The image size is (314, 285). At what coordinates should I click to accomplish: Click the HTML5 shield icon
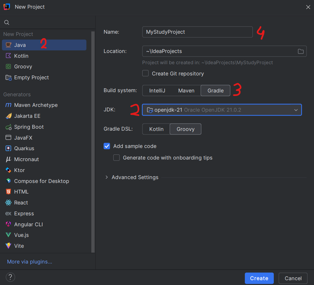(x=8, y=192)
